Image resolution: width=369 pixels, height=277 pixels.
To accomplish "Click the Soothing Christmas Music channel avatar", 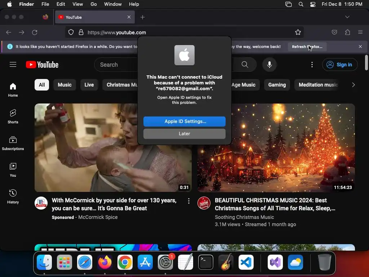I will pyautogui.click(x=204, y=203).
